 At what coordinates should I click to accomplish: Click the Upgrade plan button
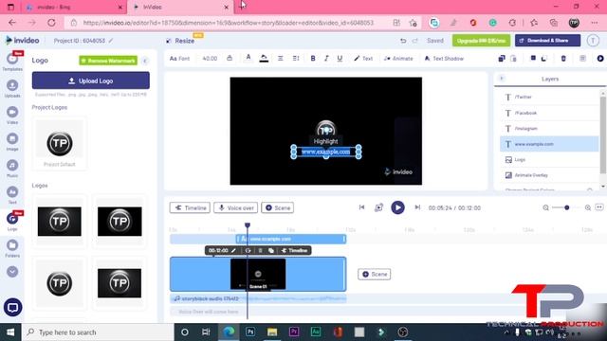[x=481, y=41]
